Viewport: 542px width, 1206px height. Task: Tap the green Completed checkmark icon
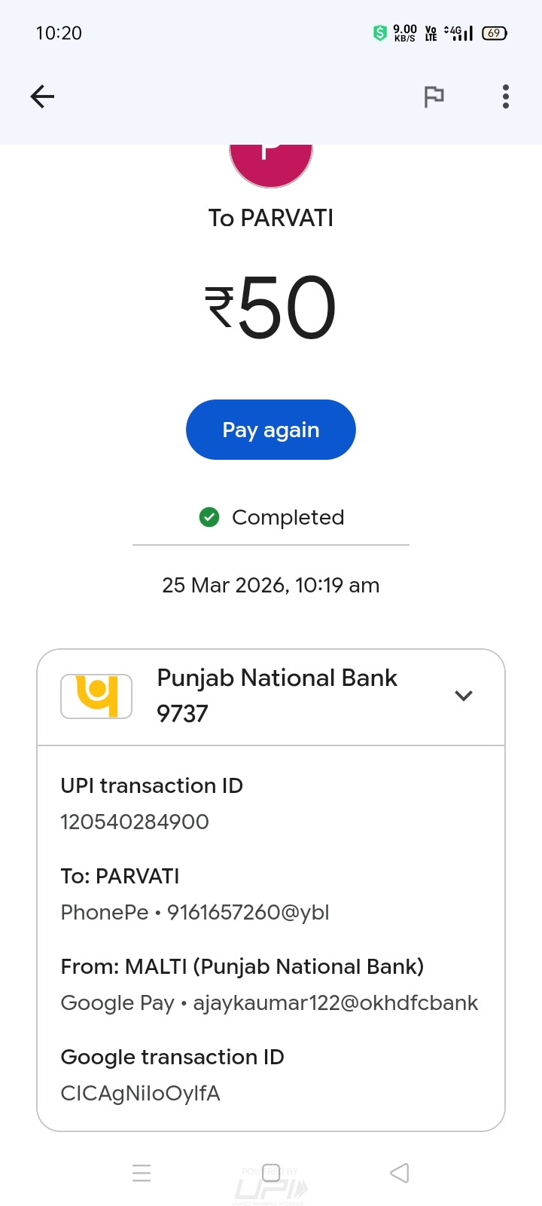(209, 517)
